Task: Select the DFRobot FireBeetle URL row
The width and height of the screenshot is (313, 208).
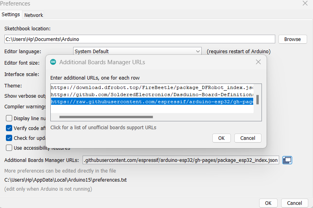Action: pyautogui.click(x=152, y=87)
